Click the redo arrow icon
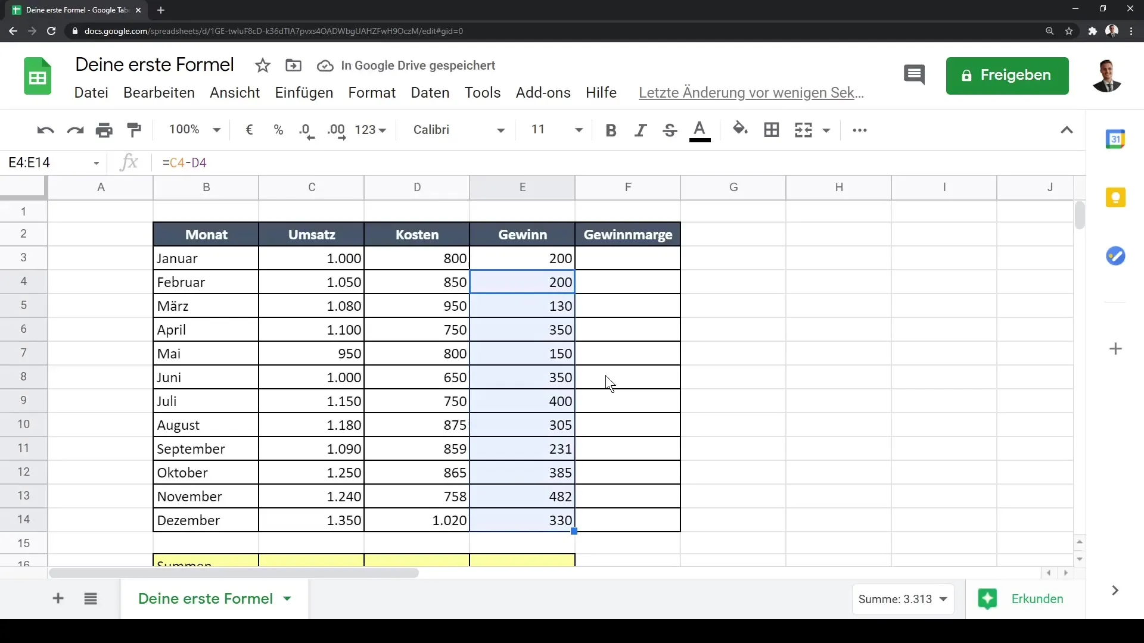 coord(75,130)
